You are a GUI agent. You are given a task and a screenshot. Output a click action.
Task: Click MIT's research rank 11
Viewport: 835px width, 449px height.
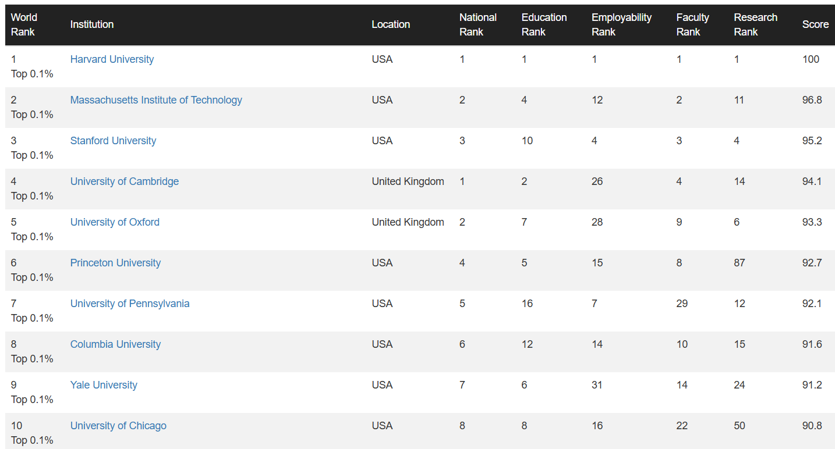tap(739, 100)
